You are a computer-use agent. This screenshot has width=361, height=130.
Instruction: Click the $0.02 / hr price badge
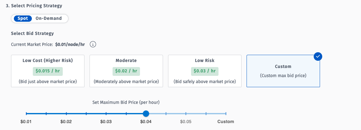tap(126, 71)
